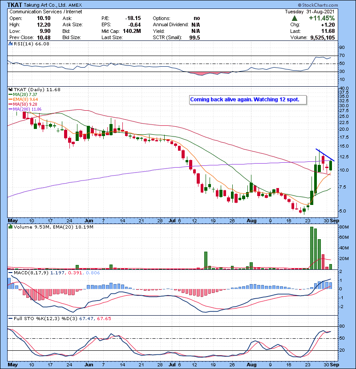Click the green up-arrow change indicator icon

tap(294, 18)
